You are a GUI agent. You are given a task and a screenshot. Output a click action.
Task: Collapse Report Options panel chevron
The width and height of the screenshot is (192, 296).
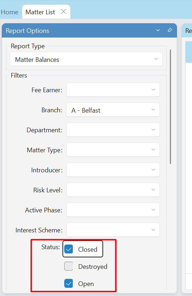pyautogui.click(x=158, y=30)
